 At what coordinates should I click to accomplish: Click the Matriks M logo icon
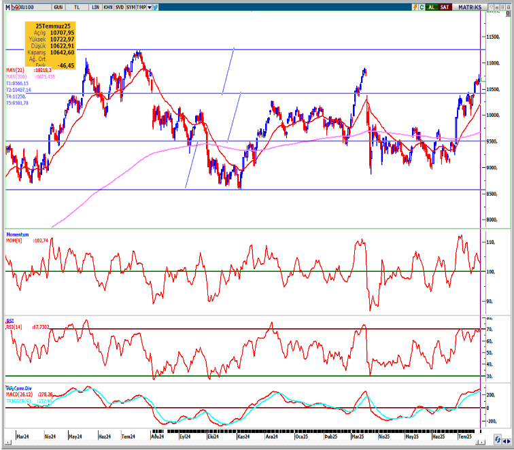[8, 7]
